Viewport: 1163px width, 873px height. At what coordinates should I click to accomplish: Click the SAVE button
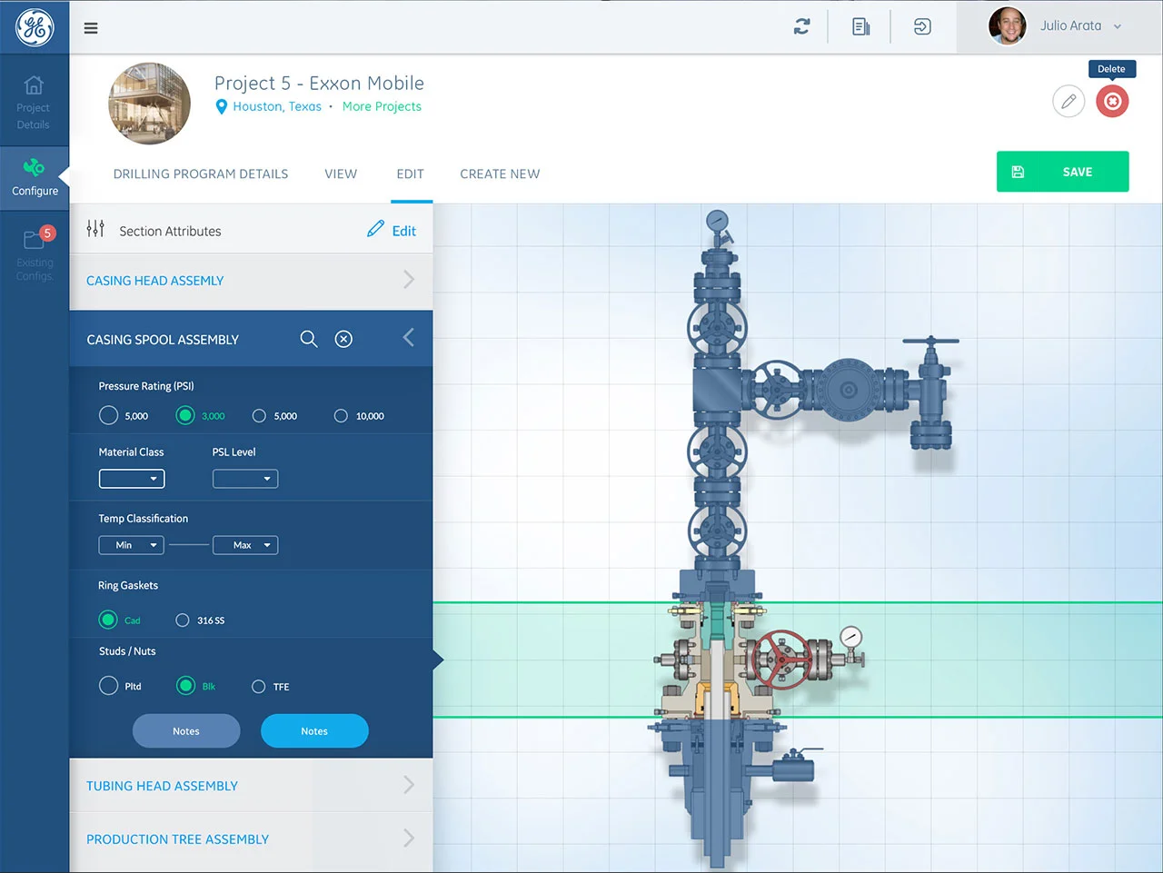pyautogui.click(x=1063, y=172)
